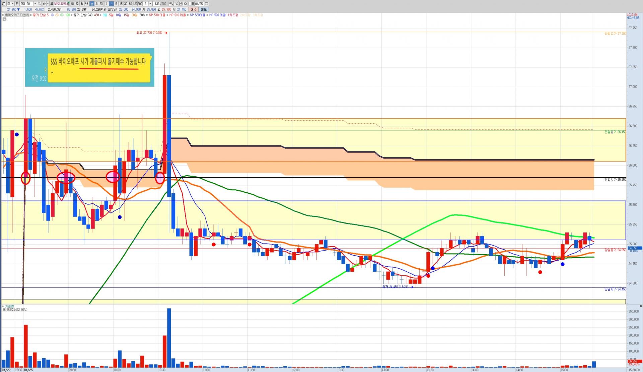Image resolution: width=643 pixels, height=372 pixels.
Task: Click the add indicator icon before save
Action: pos(171,4)
